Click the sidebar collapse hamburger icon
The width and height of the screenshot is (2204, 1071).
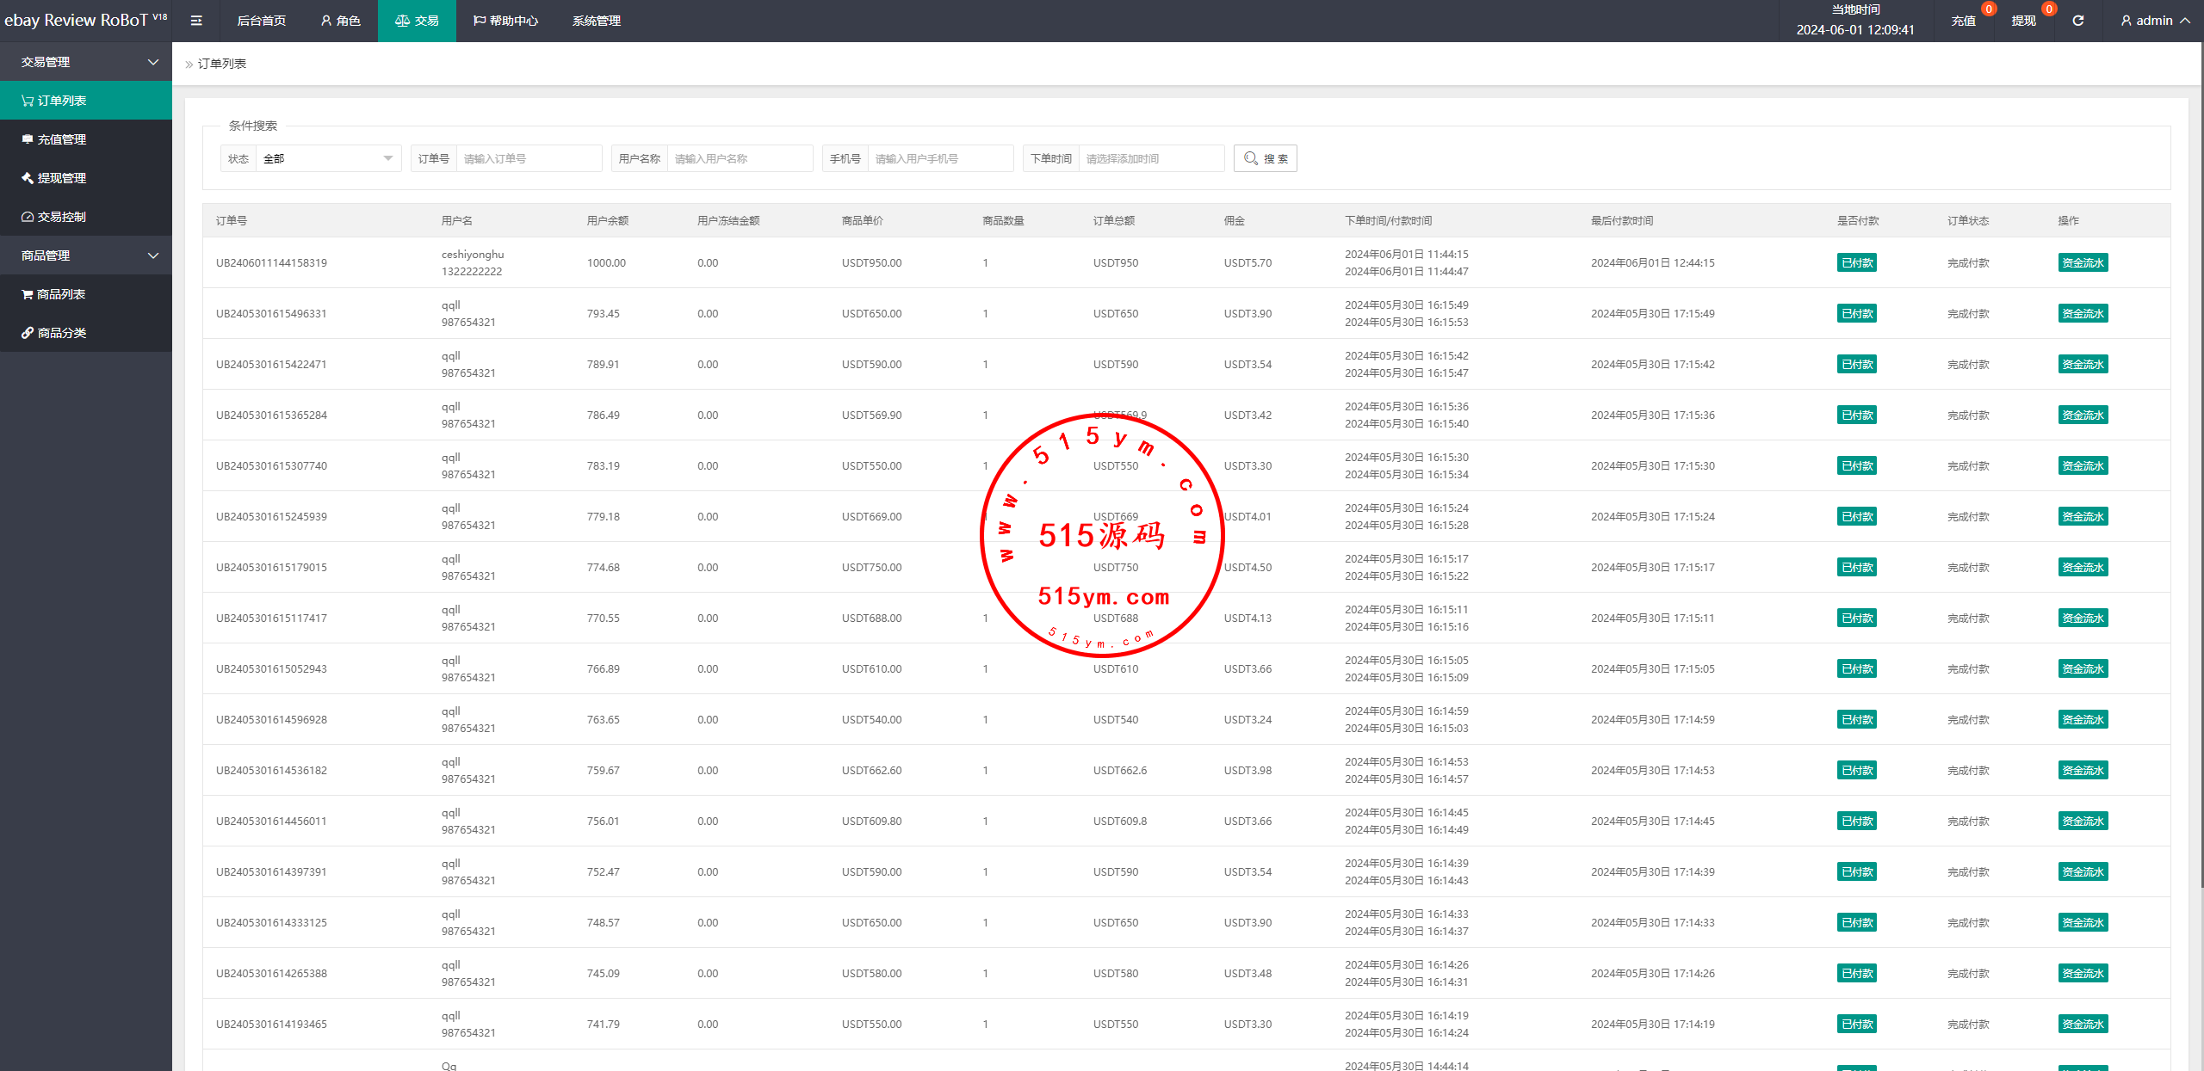coord(196,21)
